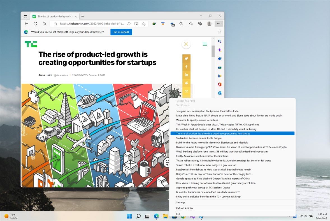Open the Favorites star in the toolbar

pos(191,24)
